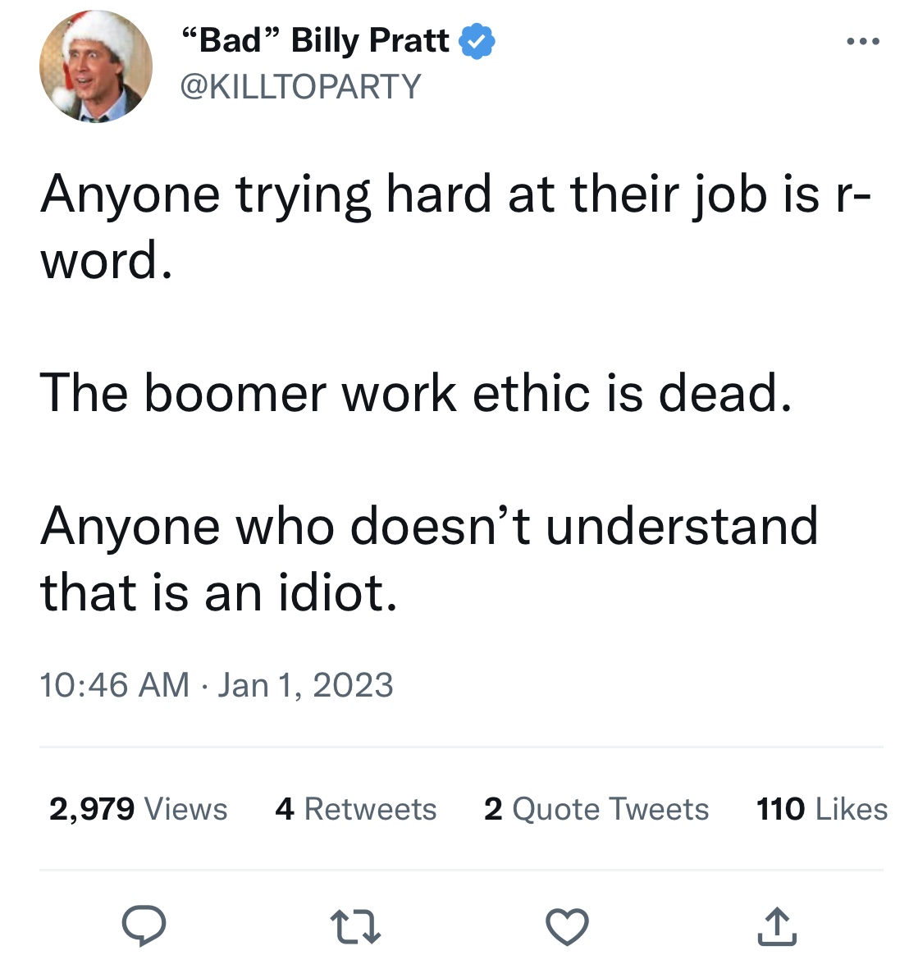View the 2,979 Views analytics
Screen dimensions: 909x969
click(x=138, y=809)
